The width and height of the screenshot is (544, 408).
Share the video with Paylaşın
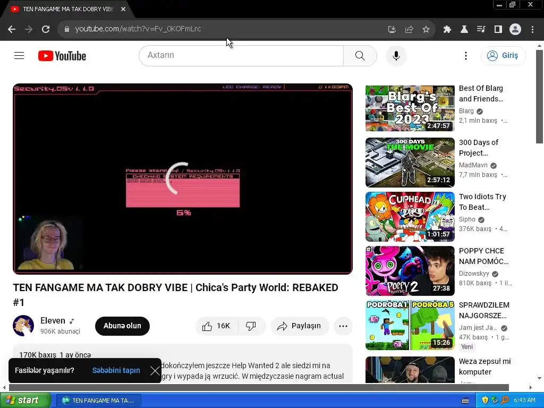300,326
